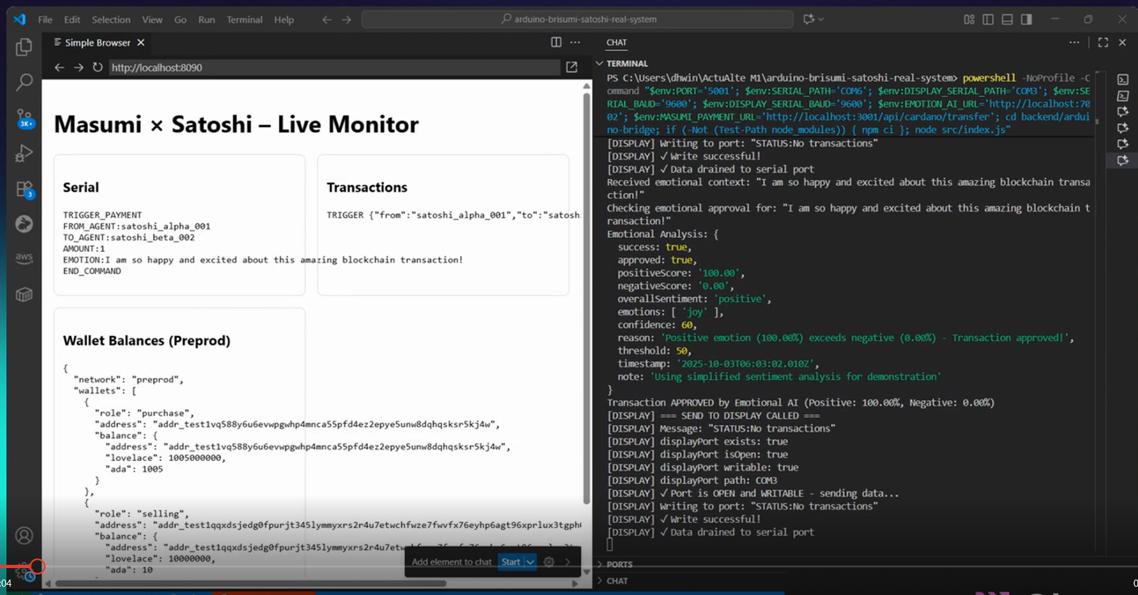Open Copilot chat from the title bar
The height and width of the screenshot is (595, 1138).
(x=808, y=19)
